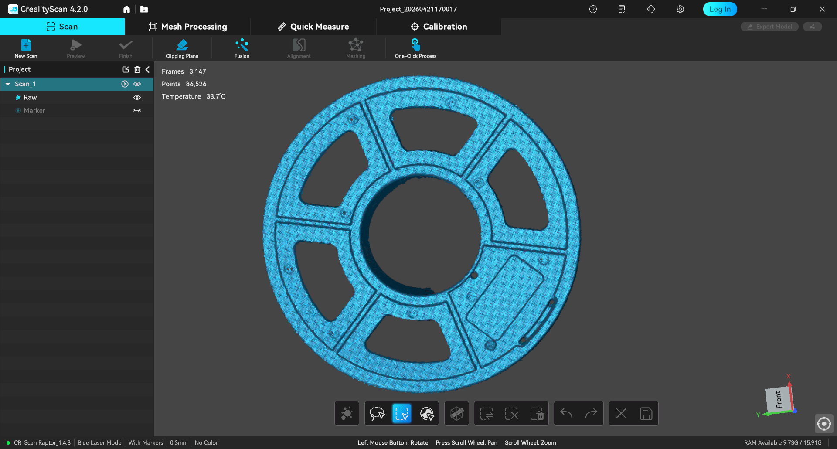Activate the rectangle selection tool

[401, 413]
